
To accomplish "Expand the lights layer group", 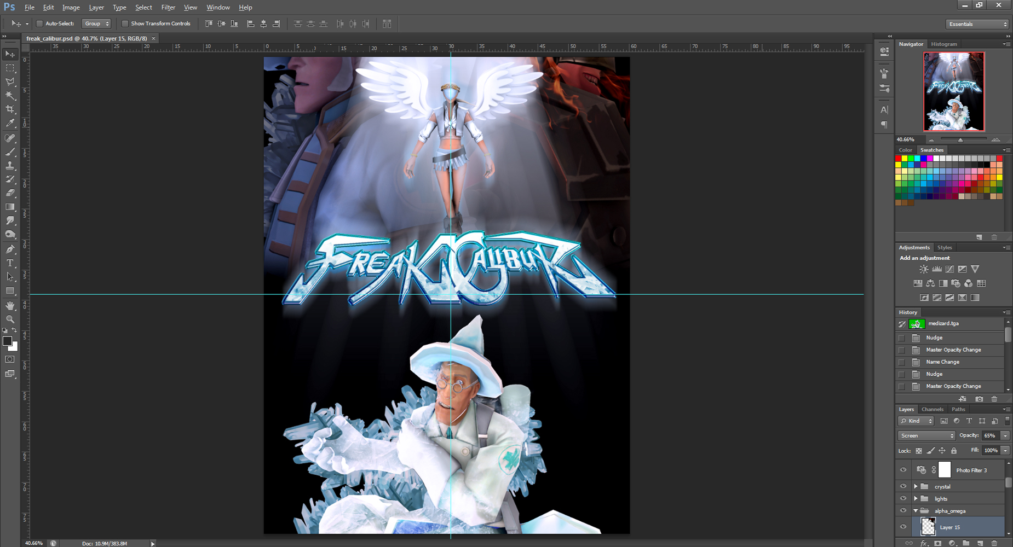I will [916, 498].
